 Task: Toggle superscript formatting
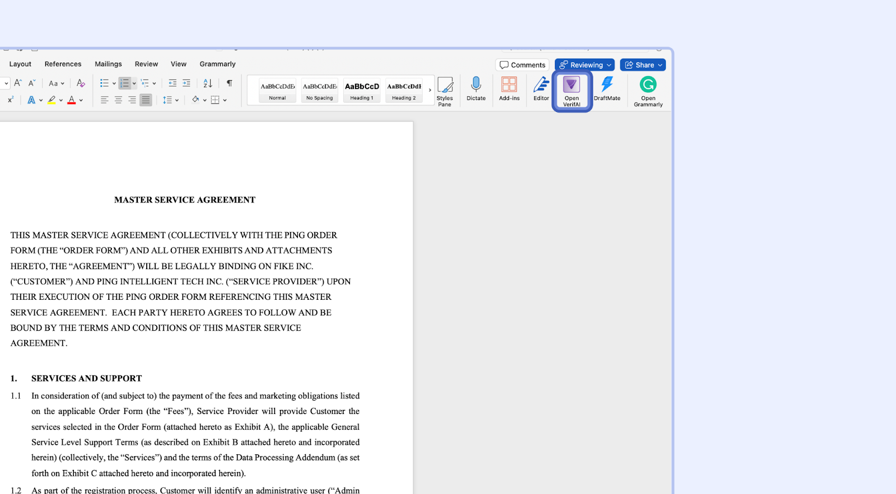pos(11,100)
